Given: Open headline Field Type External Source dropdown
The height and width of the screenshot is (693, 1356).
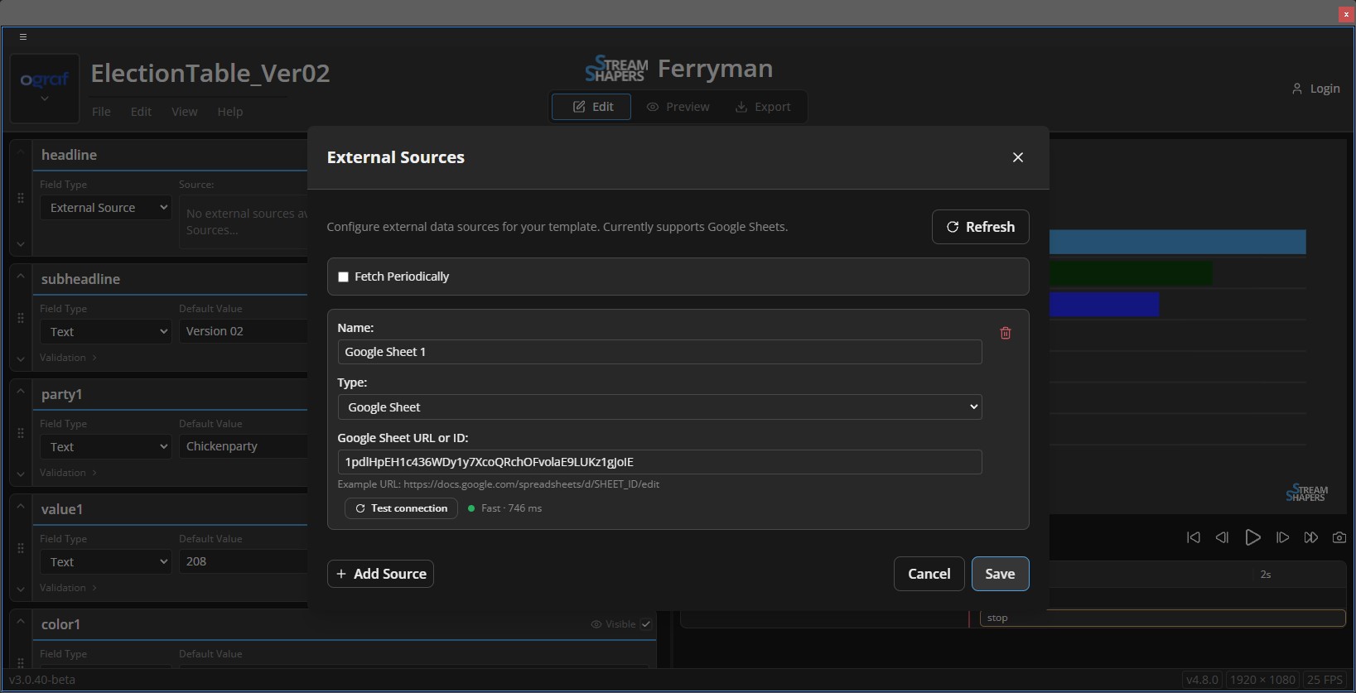Looking at the screenshot, I should (106, 208).
